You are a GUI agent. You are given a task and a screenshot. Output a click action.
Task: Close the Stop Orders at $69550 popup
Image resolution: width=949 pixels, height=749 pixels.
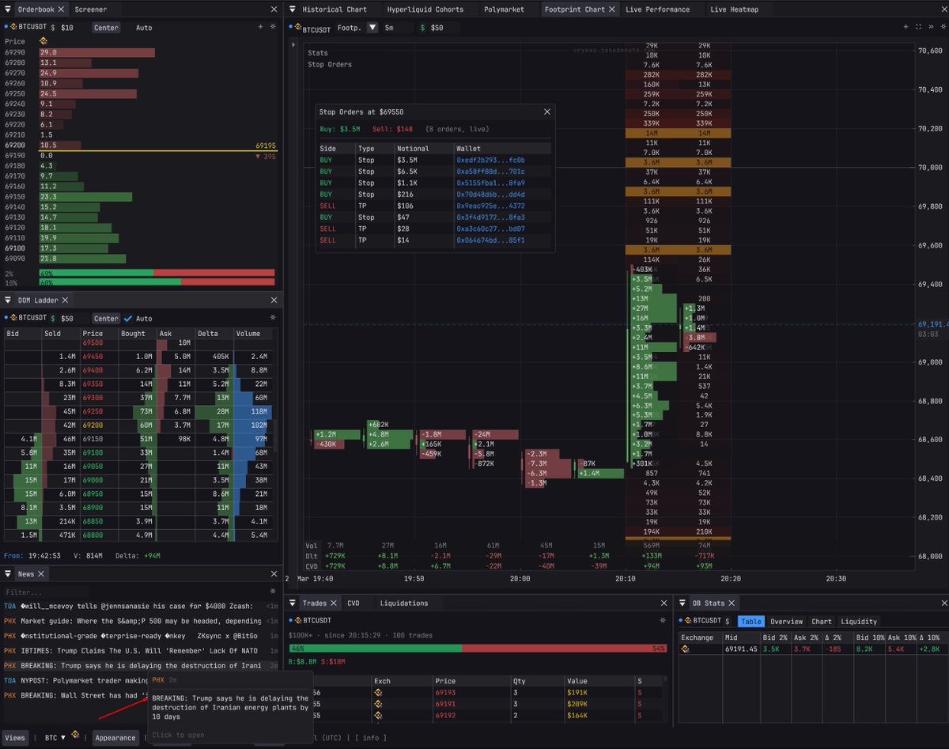(x=546, y=112)
